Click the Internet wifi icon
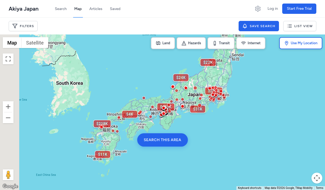Screen dimensions: 325x190 (x=243, y=43)
